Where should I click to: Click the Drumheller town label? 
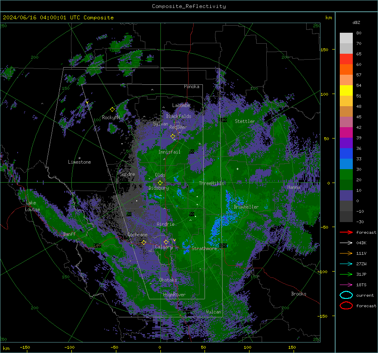coord(246,207)
